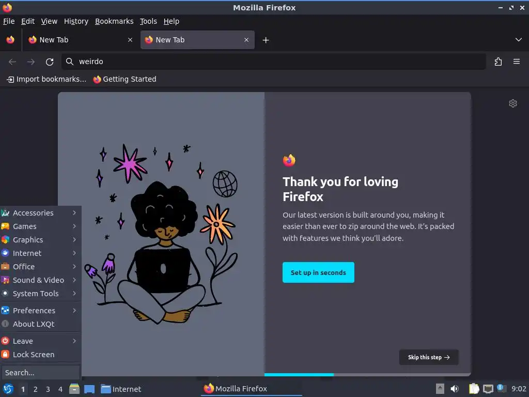Close the first New Tab
Viewport: 529px width, 397px height.
[130, 40]
